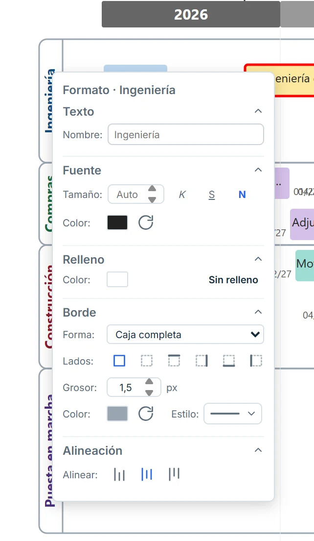Select the 2026 year header
This screenshot has width=314, height=541.
[x=191, y=15]
